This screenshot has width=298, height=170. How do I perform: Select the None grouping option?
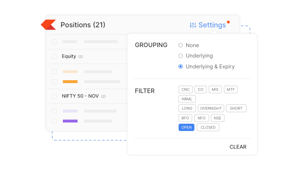(x=181, y=45)
